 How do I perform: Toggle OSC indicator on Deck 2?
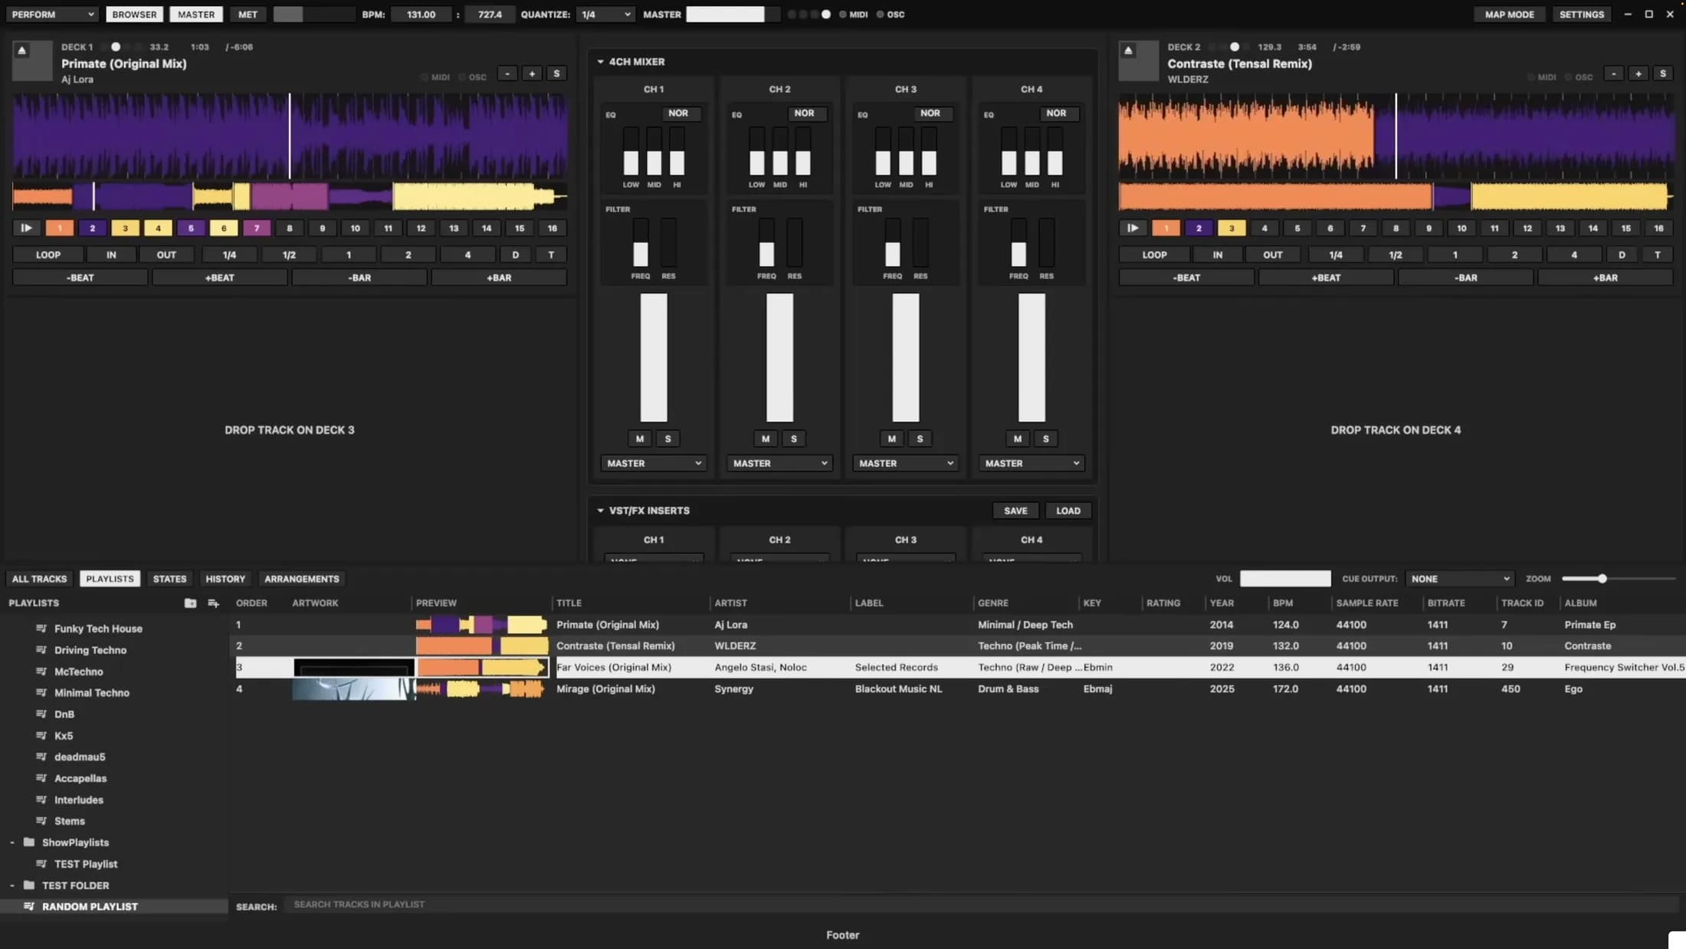pos(1579,77)
